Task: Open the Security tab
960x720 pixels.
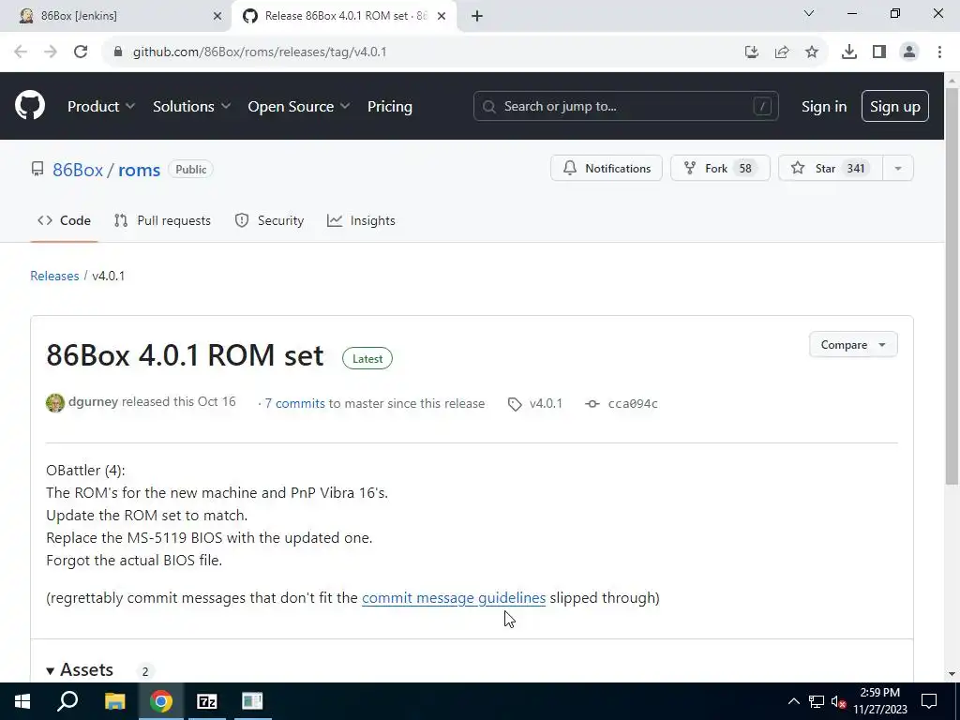Action: click(269, 220)
